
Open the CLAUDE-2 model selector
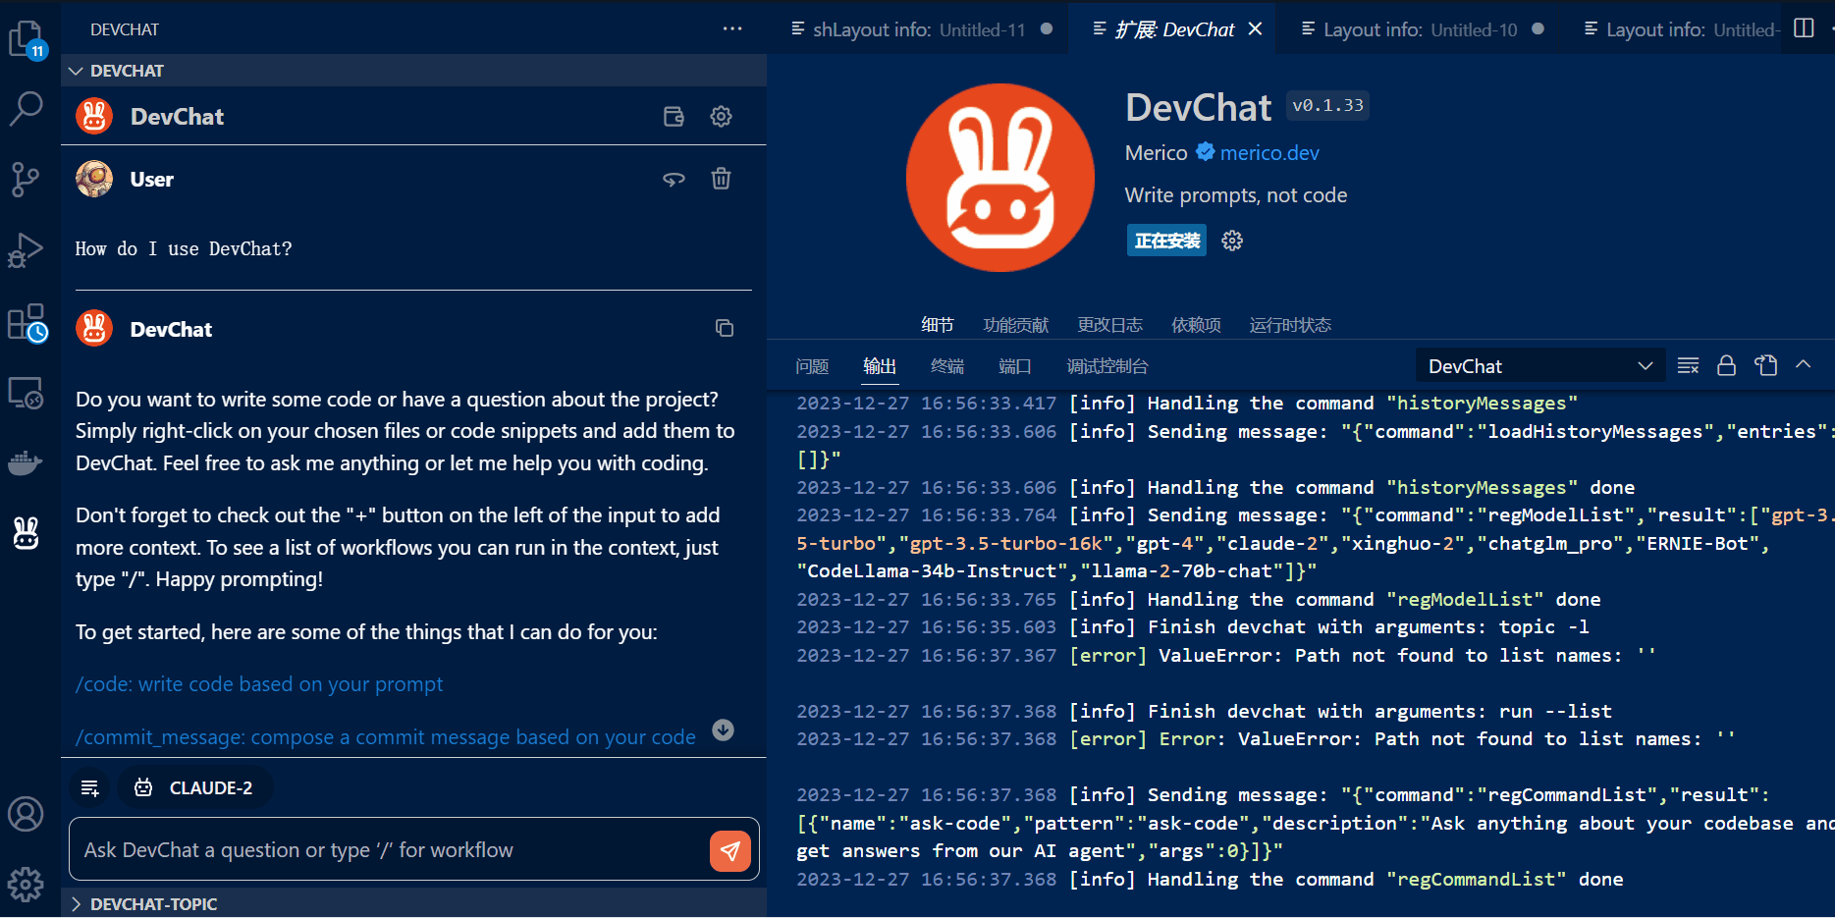(195, 787)
